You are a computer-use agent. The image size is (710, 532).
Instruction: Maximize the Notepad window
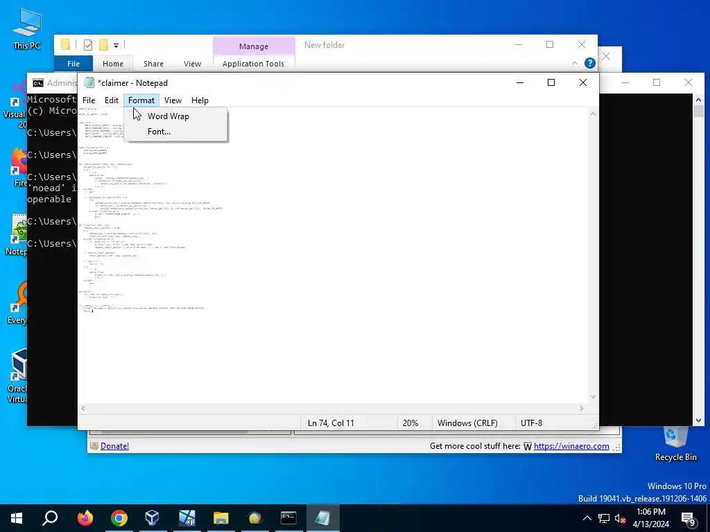tap(551, 83)
